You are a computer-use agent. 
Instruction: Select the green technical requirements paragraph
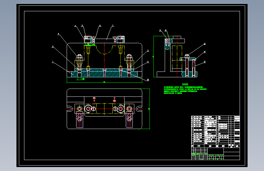point(185,90)
